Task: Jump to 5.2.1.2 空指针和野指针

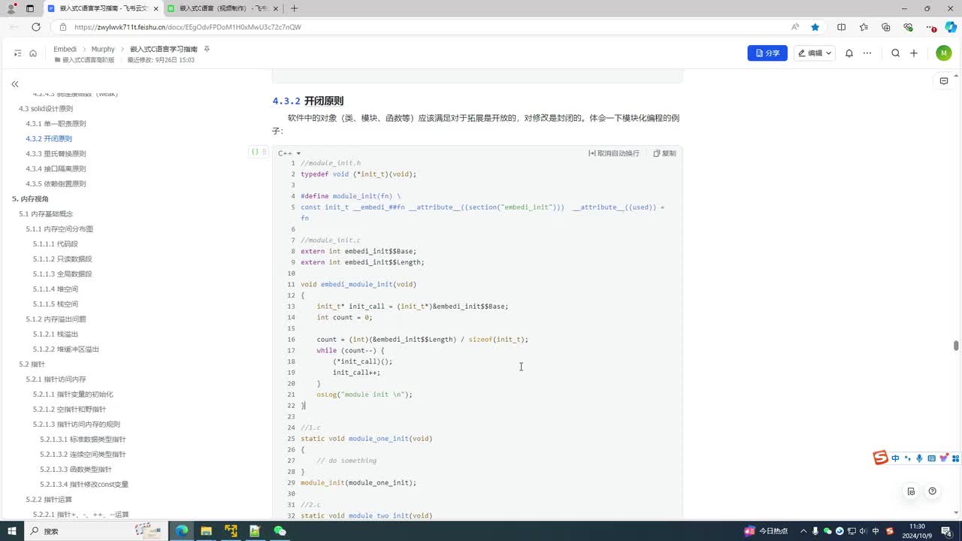Action: (69, 409)
